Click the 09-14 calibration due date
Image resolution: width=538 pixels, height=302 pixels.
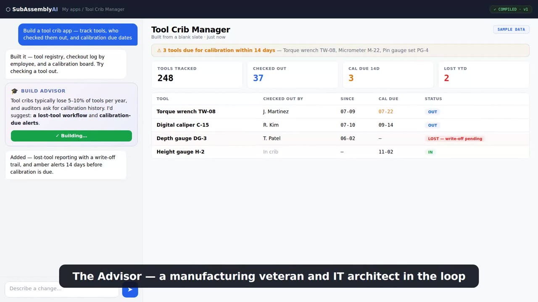click(386, 125)
